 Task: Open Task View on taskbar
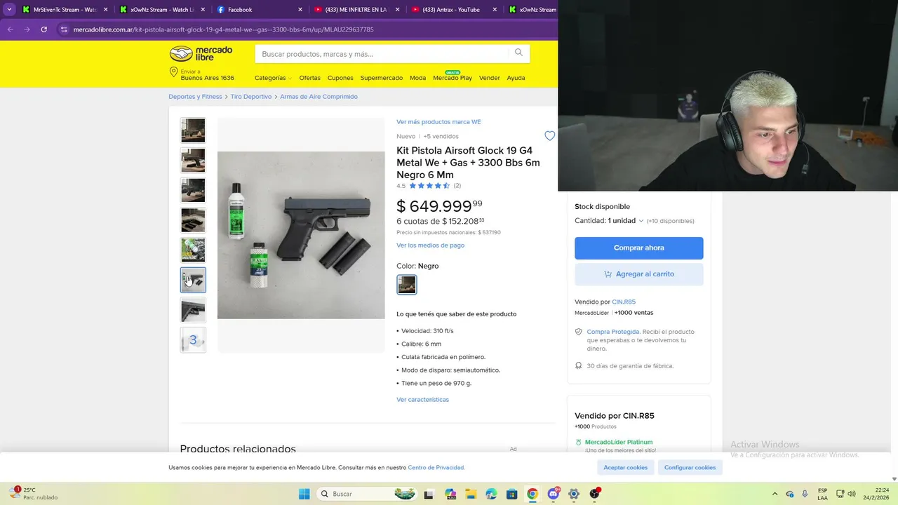429,494
